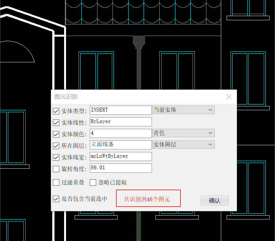This screenshot has width=275, height=241.
Task: Click the 立面线条 layer field
Action: [x=121, y=145]
